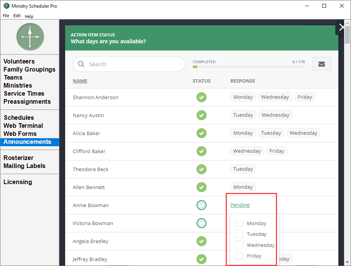Open Schedules section
Image resolution: width=351 pixels, height=266 pixels.
[19, 118]
